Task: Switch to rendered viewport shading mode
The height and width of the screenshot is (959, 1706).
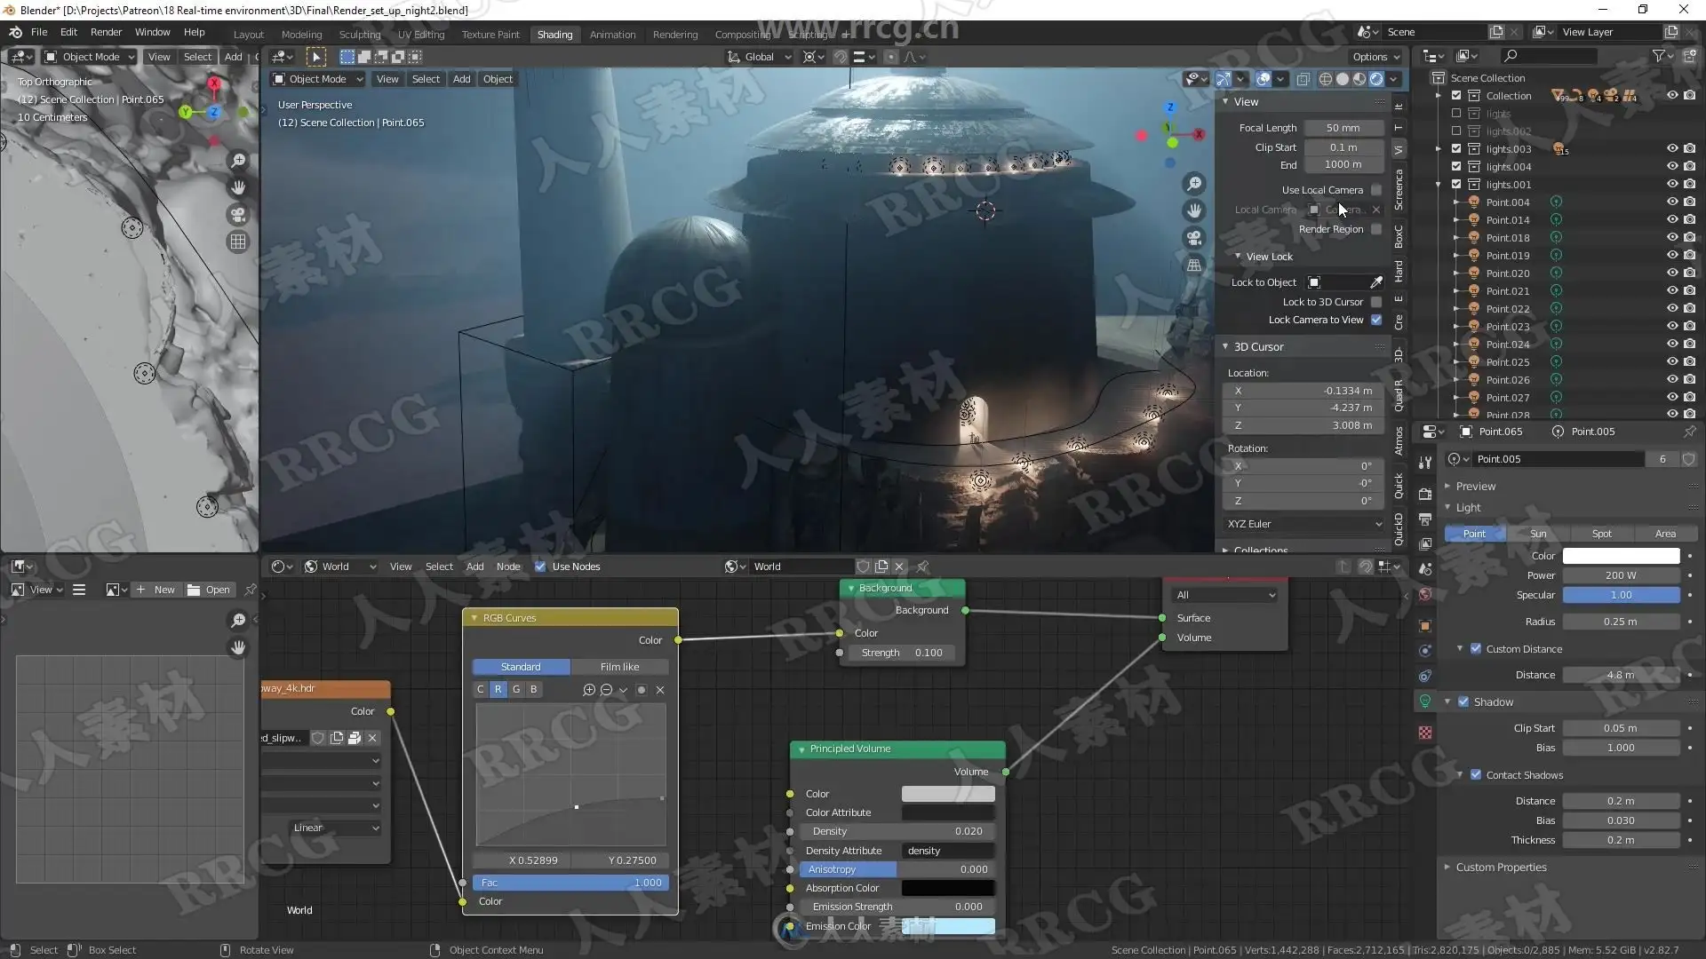Action: click(1376, 79)
